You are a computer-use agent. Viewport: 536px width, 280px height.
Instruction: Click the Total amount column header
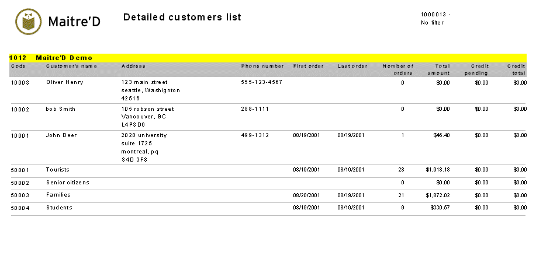tap(438, 69)
